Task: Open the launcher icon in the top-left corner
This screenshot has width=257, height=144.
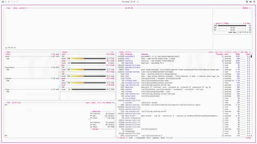Action: 3,2
